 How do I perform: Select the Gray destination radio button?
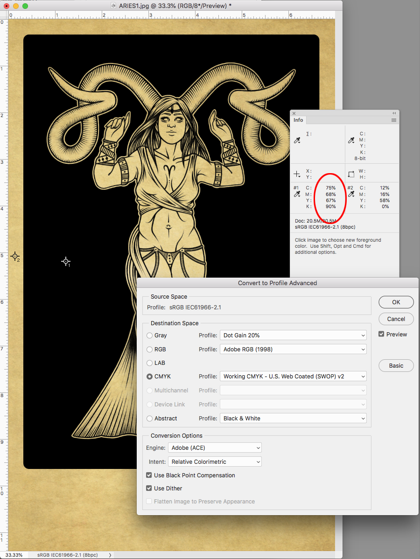(150, 335)
